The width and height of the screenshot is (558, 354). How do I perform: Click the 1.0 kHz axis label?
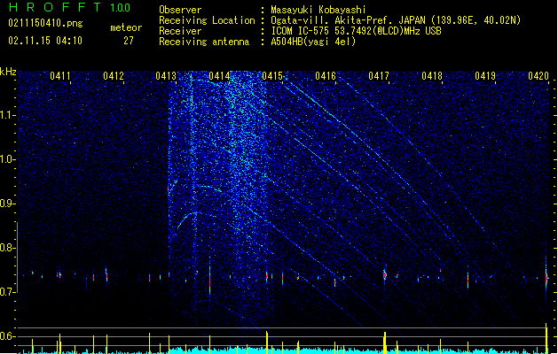click(7, 159)
